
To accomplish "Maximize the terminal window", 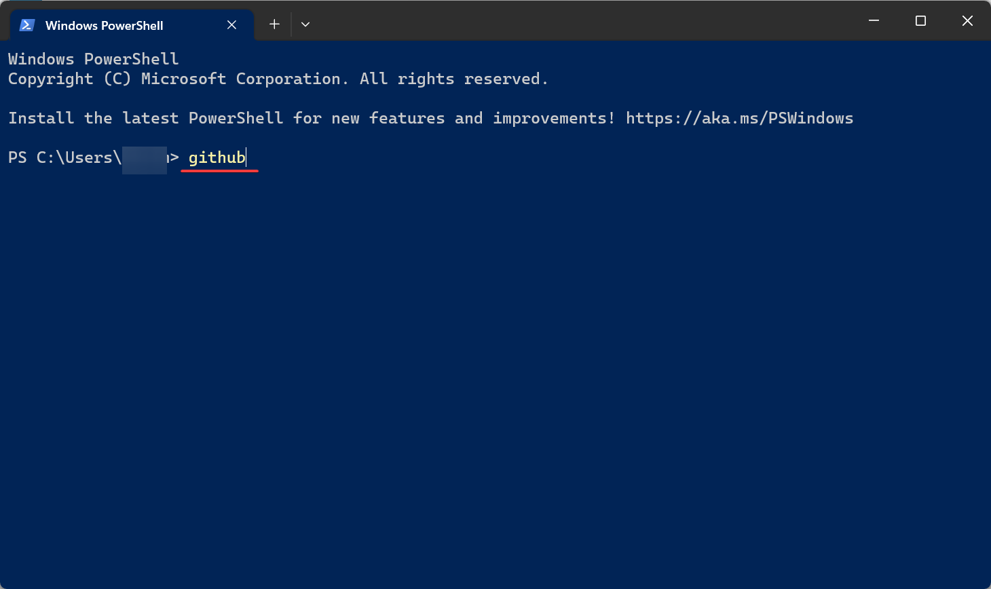I will point(920,21).
